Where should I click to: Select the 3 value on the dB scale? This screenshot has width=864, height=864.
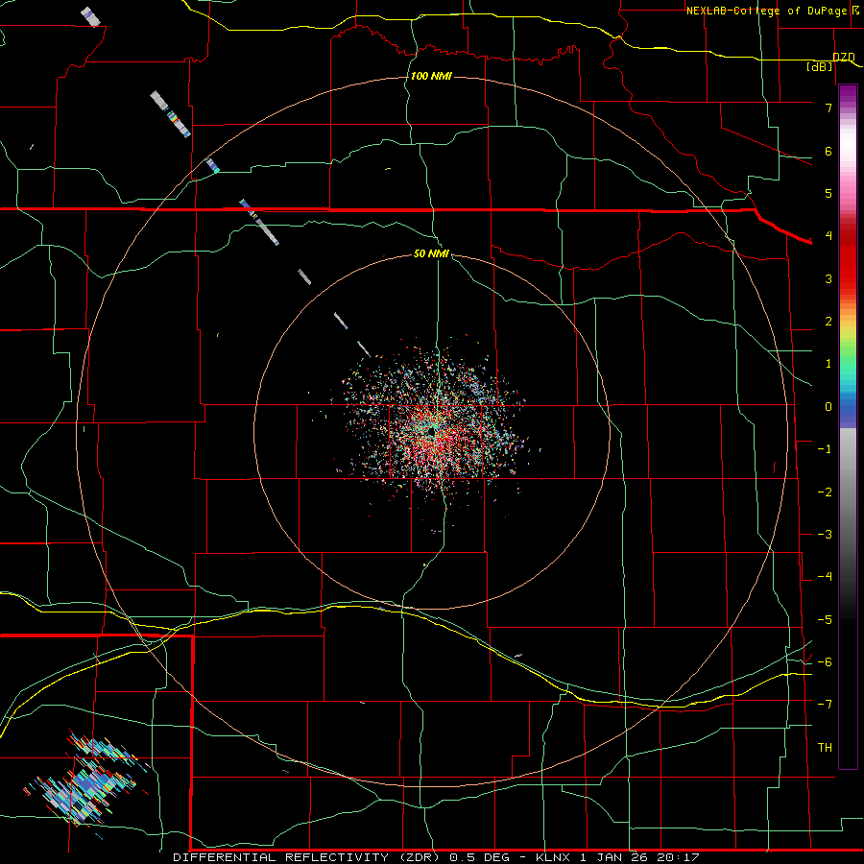point(828,278)
